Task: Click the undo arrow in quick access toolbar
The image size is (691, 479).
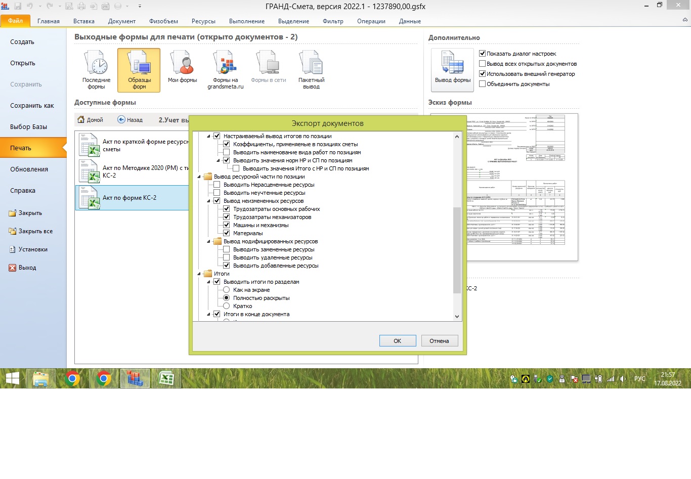Action: (30, 6)
